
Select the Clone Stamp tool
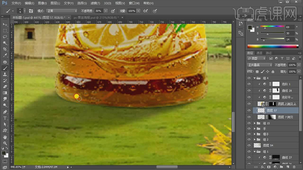tap(5, 74)
